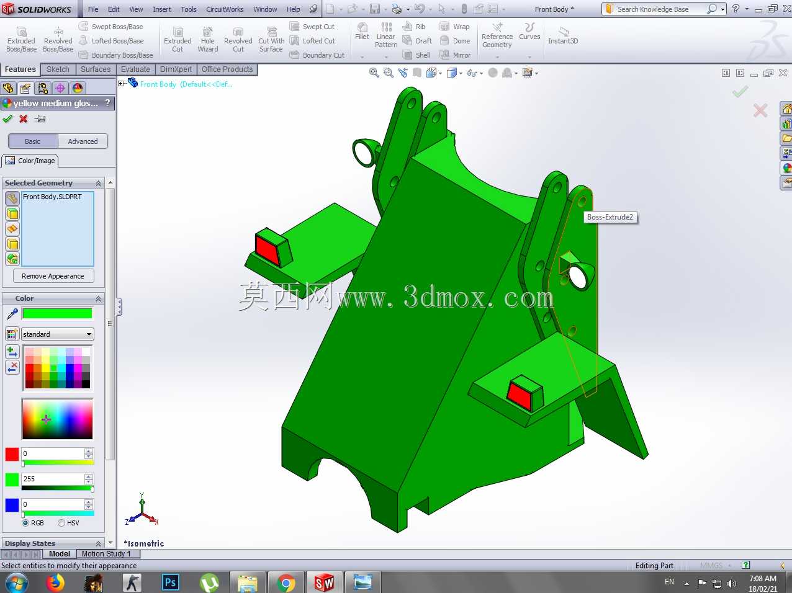Click the Front Body tree link
The image size is (792, 593).
tap(186, 84)
